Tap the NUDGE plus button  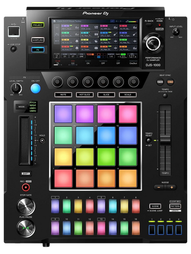(x=171, y=187)
